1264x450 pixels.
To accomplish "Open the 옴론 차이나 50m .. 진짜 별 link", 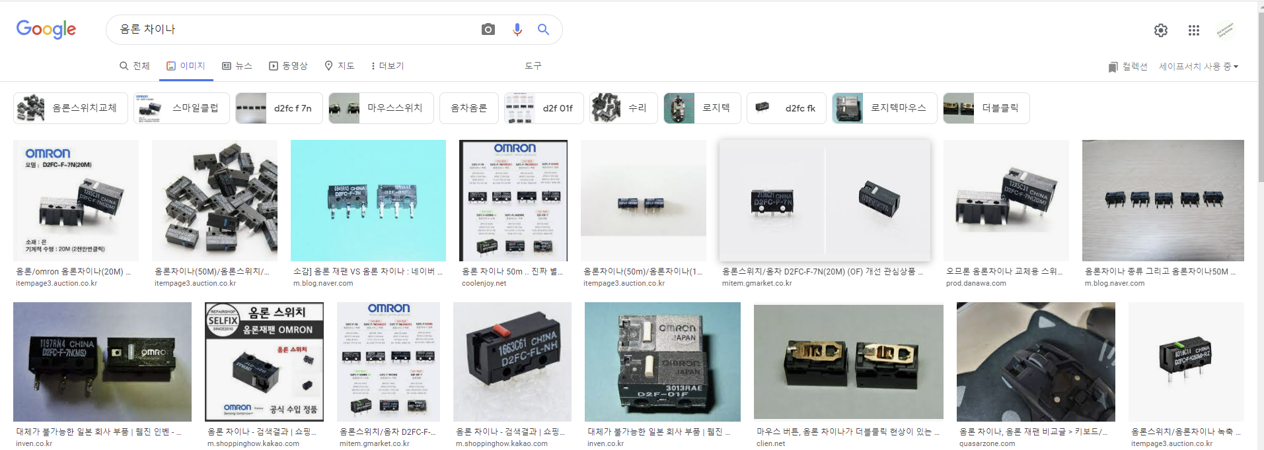I will pyautogui.click(x=513, y=272).
